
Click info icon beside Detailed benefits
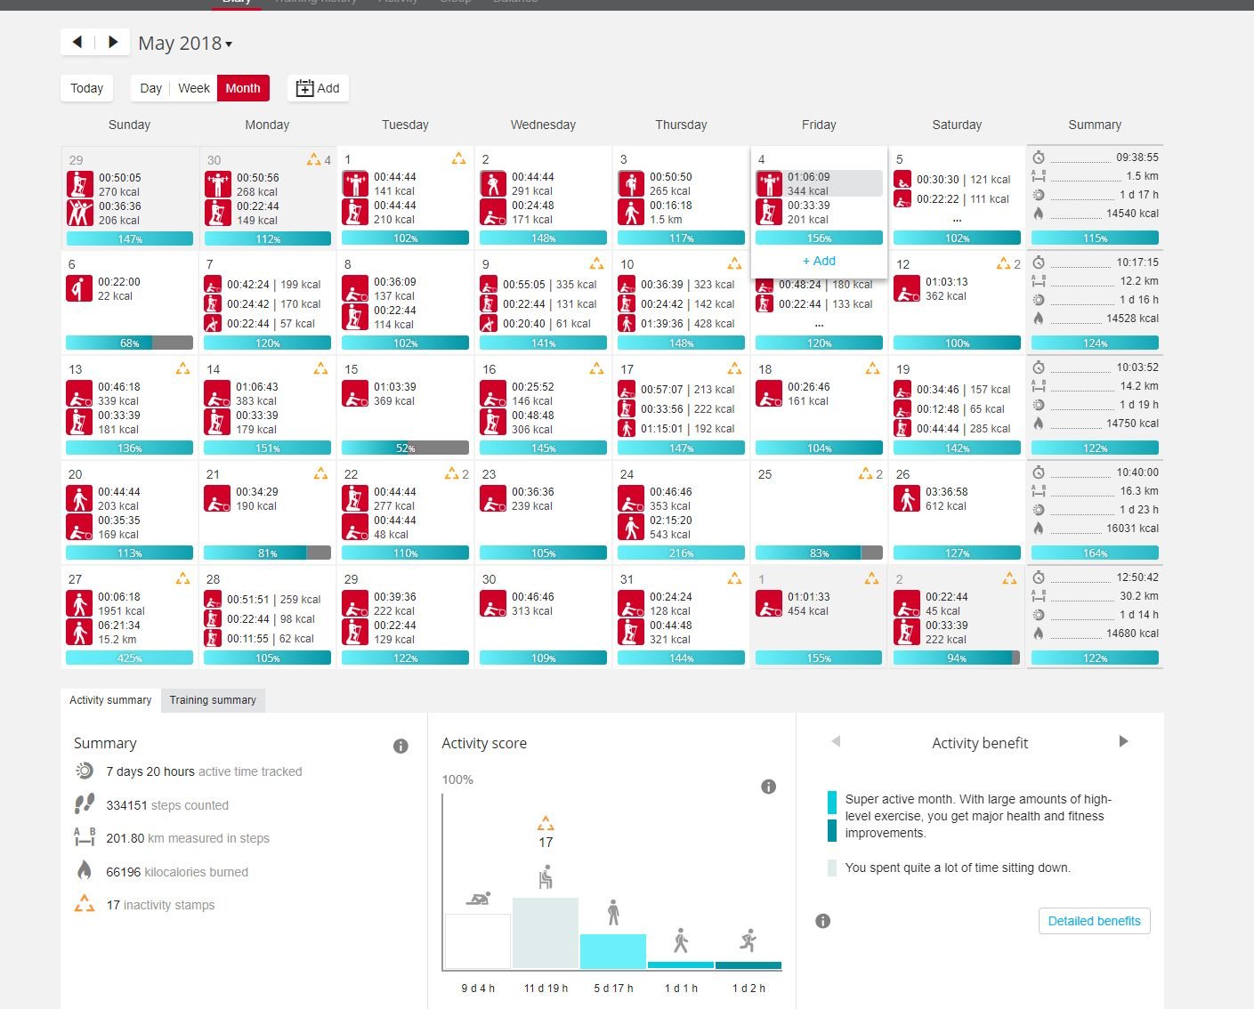[823, 921]
